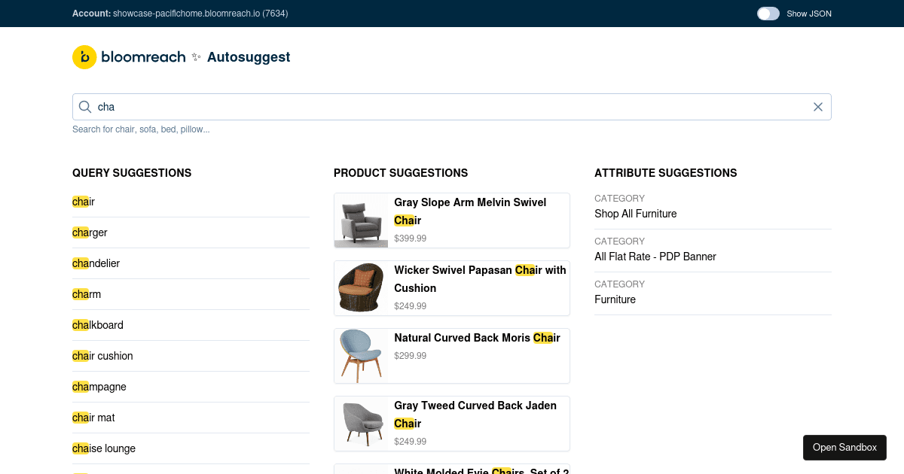The width and height of the screenshot is (904, 474).
Task: Click the Gray Tweed Jaden Chair product image
Action: coord(361,423)
